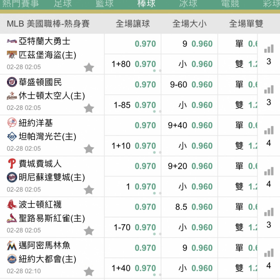Open stats chart icon for 華盛頓國民 game
Viewport: 280px width, 280px height.
(x=269, y=89)
